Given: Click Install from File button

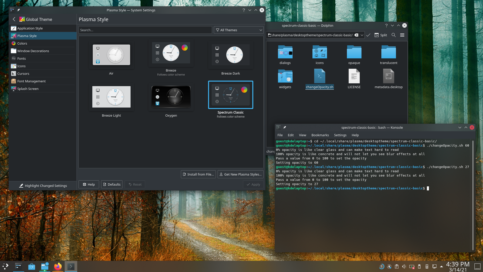Looking at the screenshot, I should pyautogui.click(x=198, y=174).
